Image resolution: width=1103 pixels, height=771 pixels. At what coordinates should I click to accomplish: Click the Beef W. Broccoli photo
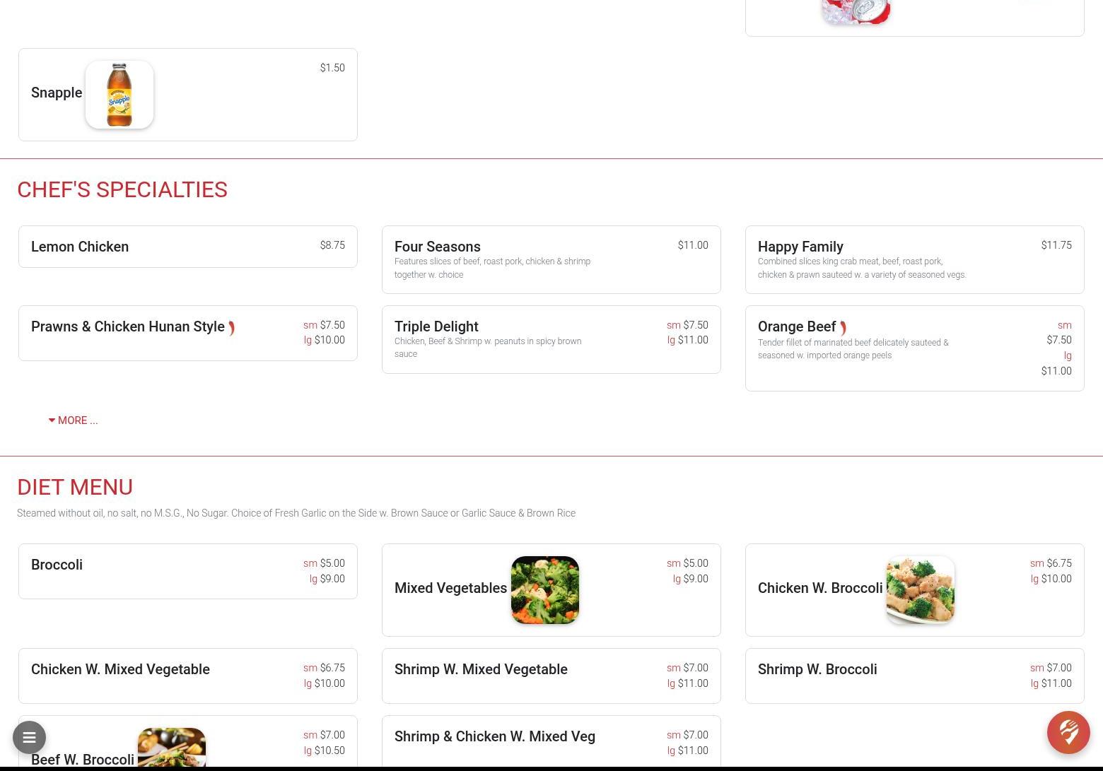tap(172, 748)
